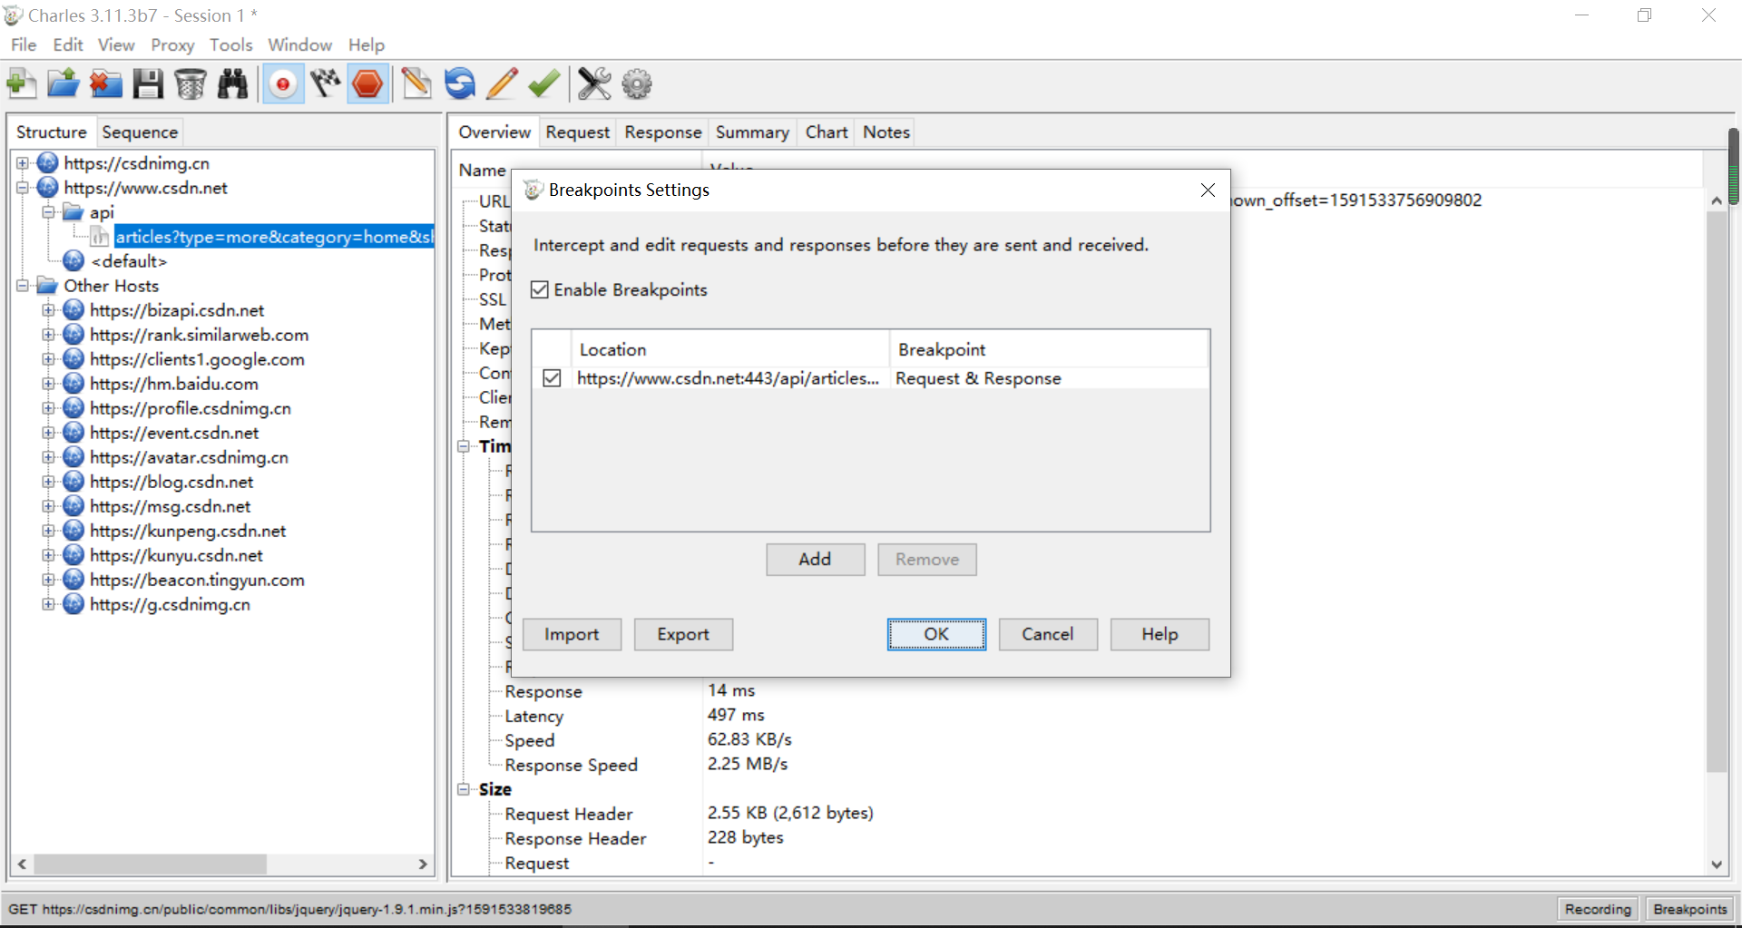This screenshot has height=928, width=1742.
Task: Collapse the Other Hosts group
Action: pos(23,286)
